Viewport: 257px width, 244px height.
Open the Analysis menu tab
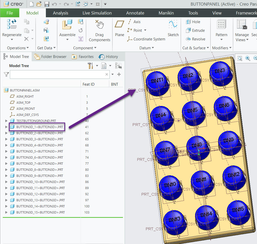(61, 13)
